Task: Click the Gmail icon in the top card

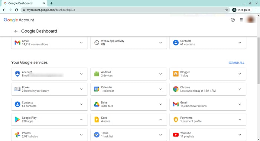Action: click(x=17, y=43)
